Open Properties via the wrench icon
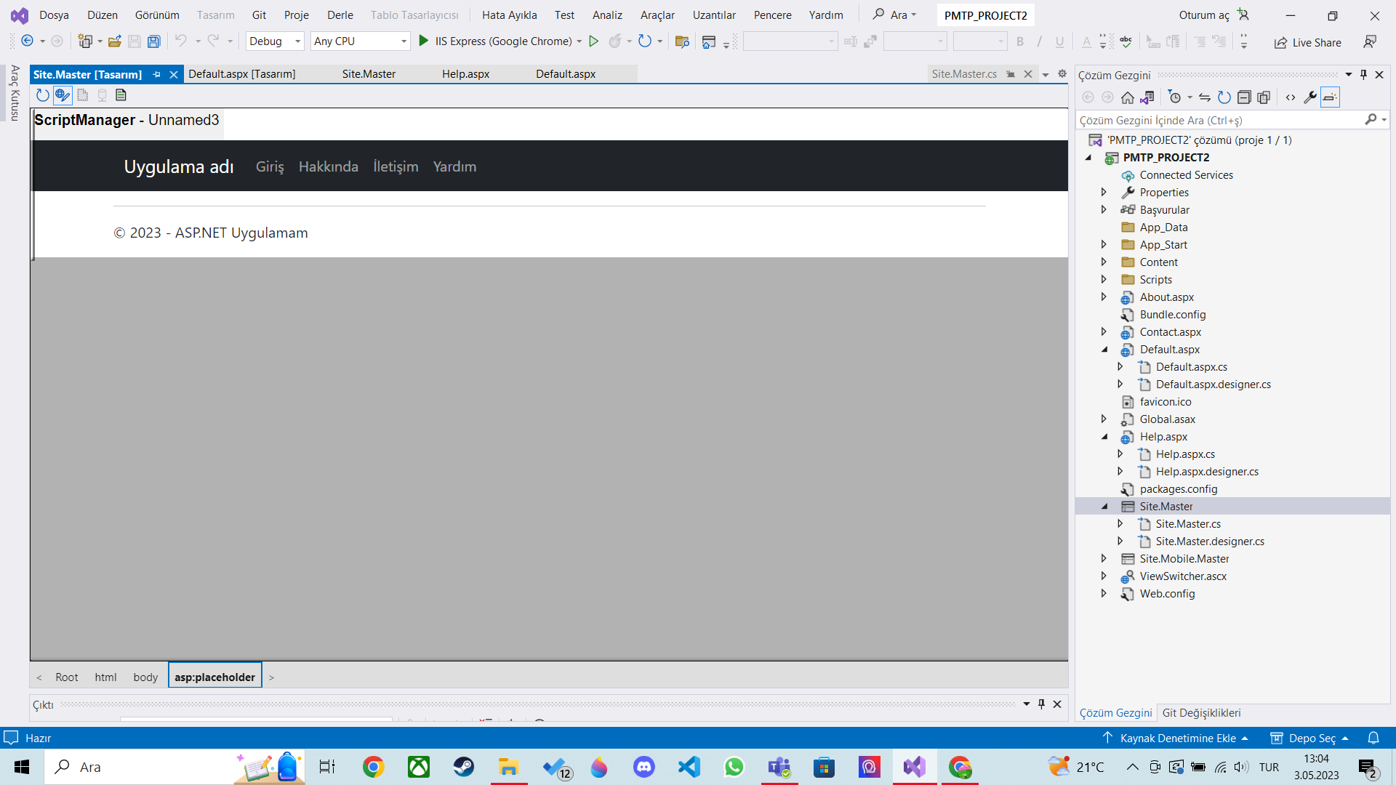 [x=1310, y=97]
